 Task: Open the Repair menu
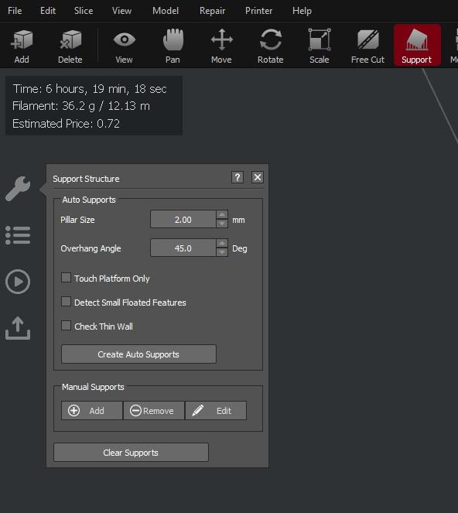point(212,11)
